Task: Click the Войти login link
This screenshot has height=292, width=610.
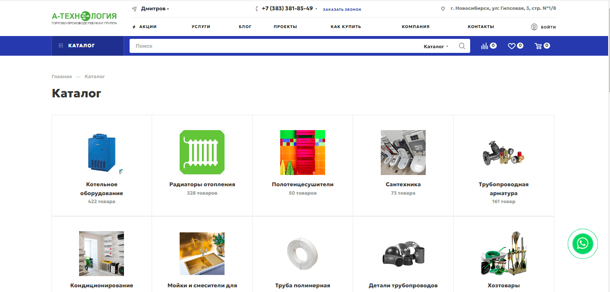Action: point(548,27)
